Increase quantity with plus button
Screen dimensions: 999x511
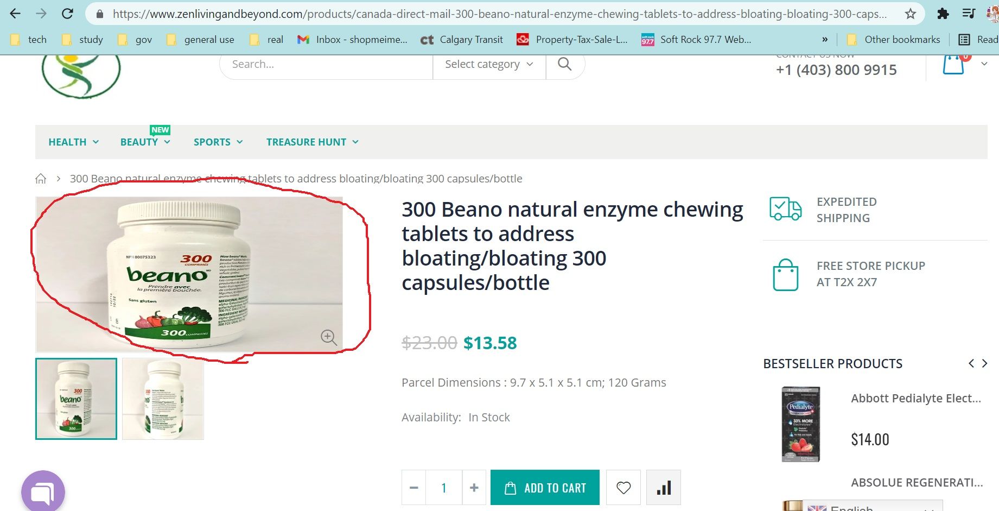tap(474, 488)
